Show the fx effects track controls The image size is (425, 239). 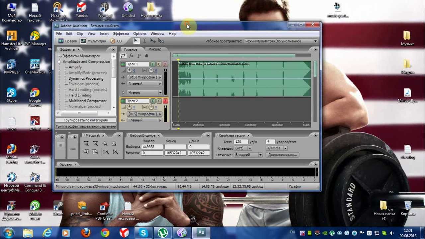131,56
